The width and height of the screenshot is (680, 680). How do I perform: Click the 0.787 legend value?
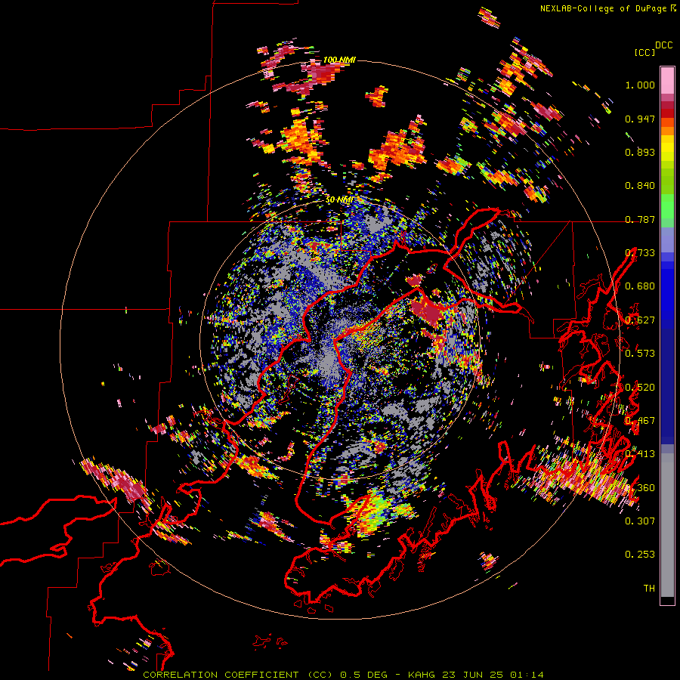(640, 219)
